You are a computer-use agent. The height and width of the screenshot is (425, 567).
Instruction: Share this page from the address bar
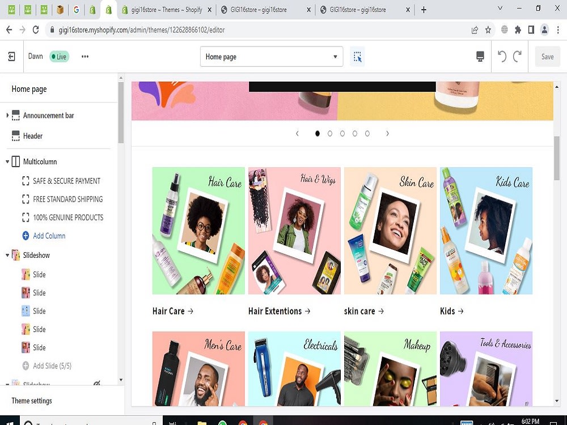475,29
